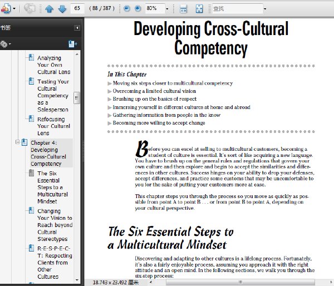
Task: Zoom out with the minus button
Action: tap(127, 8)
